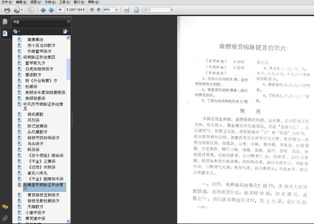Go to next page with down arrow
Screen dimensions: 314x224
(x=51, y=10)
